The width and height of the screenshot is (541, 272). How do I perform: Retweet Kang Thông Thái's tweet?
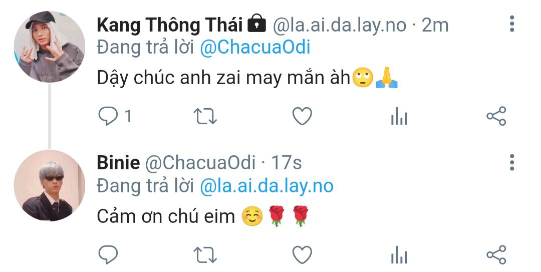(x=205, y=116)
